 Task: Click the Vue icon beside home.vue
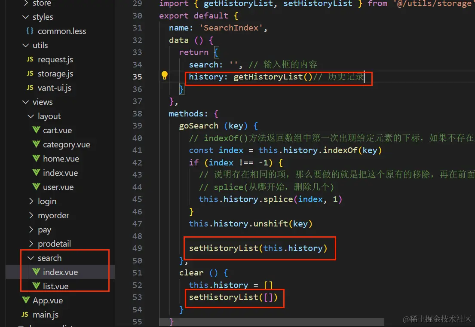click(37, 159)
